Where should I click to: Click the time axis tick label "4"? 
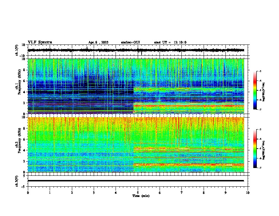pyautogui.click(x=116, y=193)
